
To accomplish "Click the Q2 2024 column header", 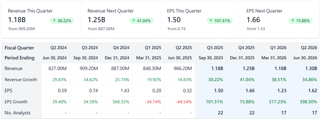I will [58, 48].
